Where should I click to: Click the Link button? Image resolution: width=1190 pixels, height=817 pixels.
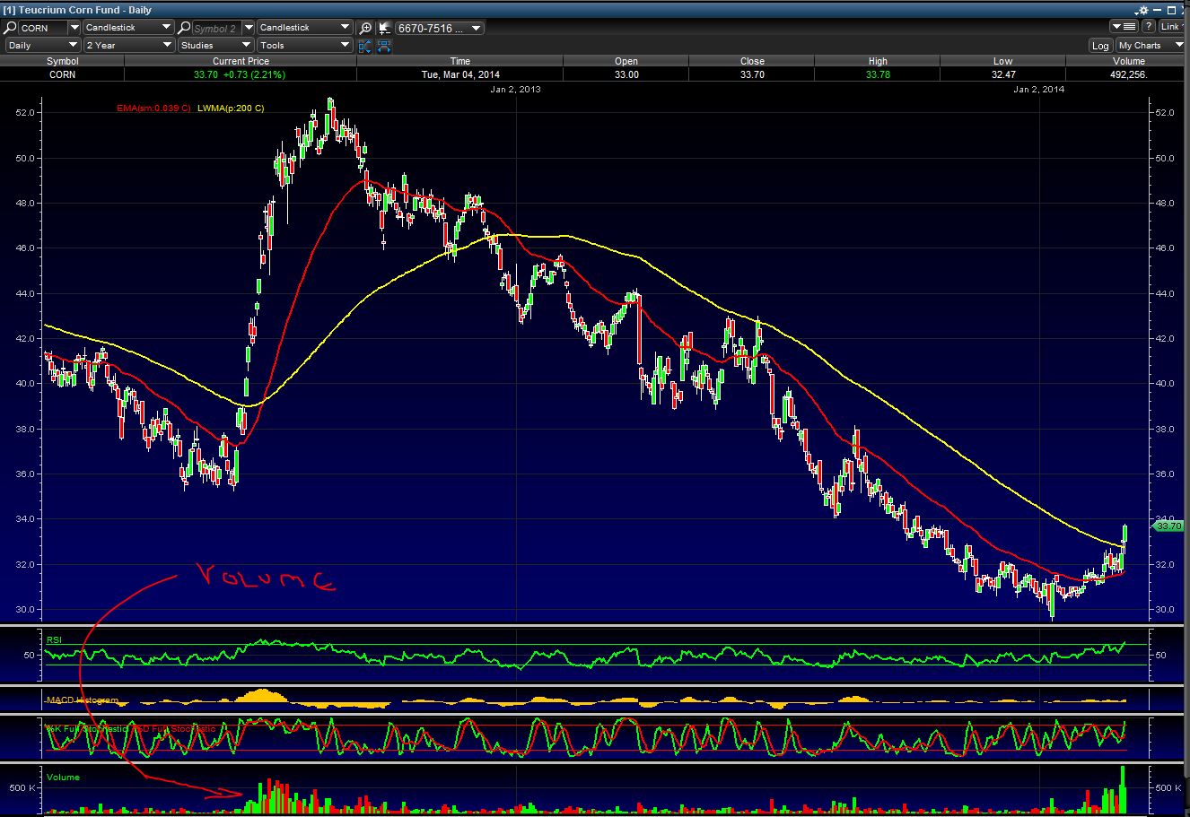point(1172,28)
